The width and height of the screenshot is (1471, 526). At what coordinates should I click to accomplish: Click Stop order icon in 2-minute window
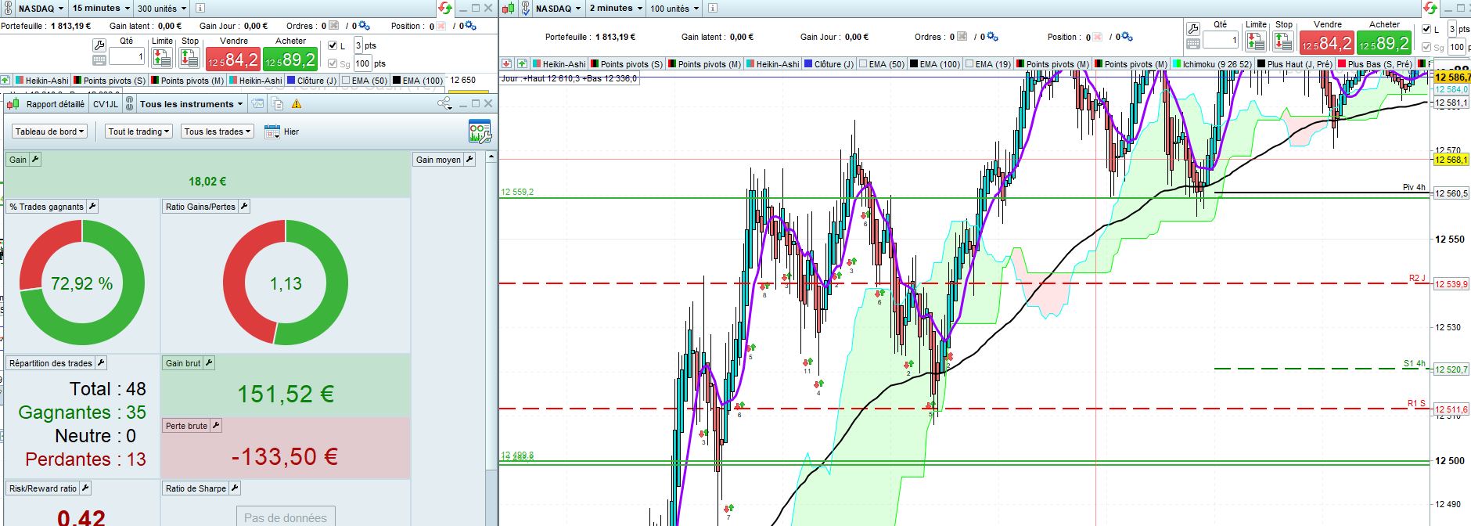click(x=1284, y=41)
